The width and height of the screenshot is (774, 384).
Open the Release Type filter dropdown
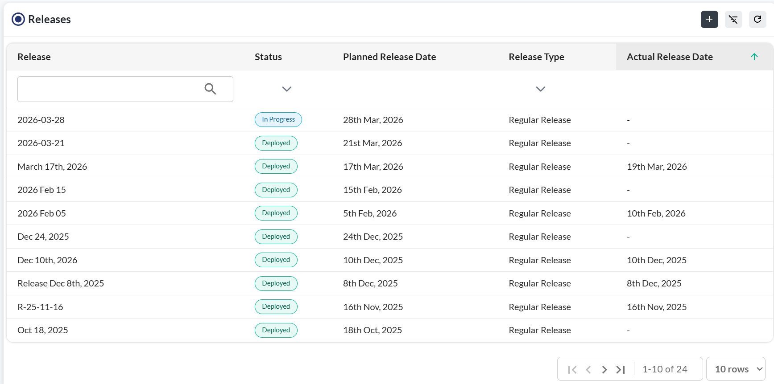click(541, 89)
